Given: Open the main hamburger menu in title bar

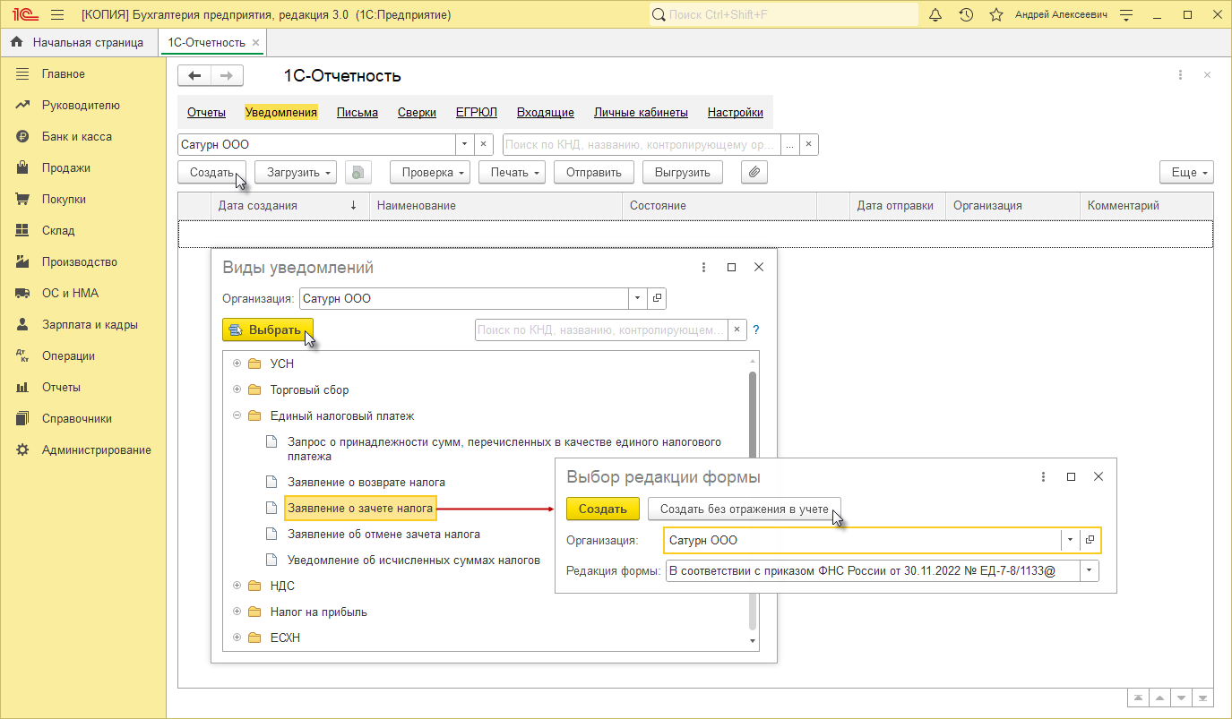Looking at the screenshot, I should click(57, 15).
